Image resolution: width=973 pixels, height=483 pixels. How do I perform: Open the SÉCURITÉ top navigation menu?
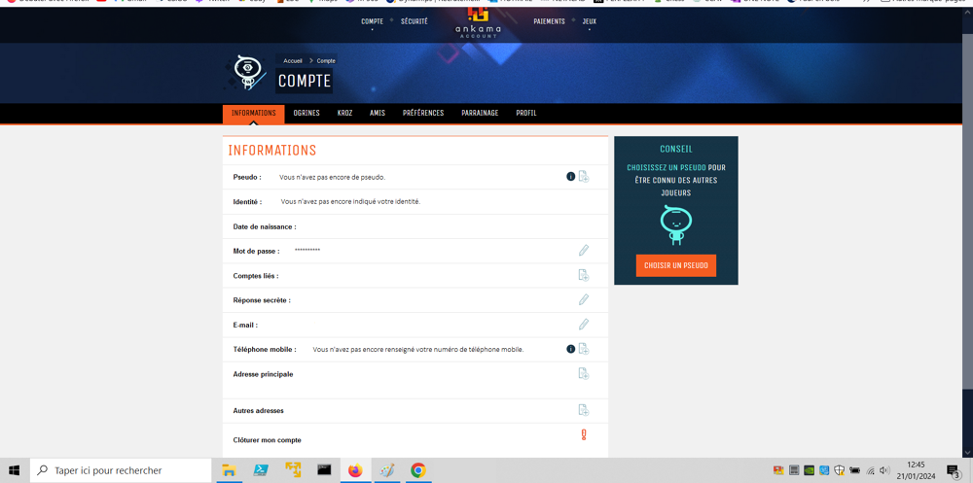[414, 21]
